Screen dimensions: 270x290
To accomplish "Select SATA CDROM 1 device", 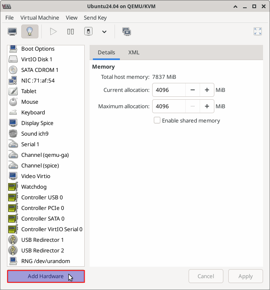I will (x=40, y=70).
